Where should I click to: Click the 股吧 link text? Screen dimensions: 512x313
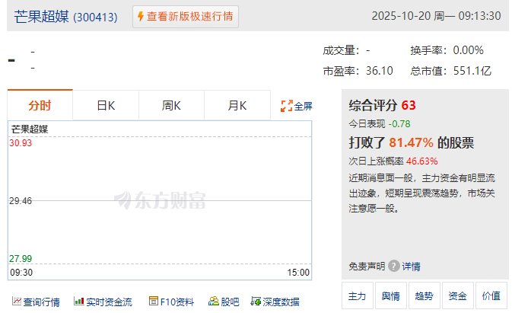click(230, 302)
